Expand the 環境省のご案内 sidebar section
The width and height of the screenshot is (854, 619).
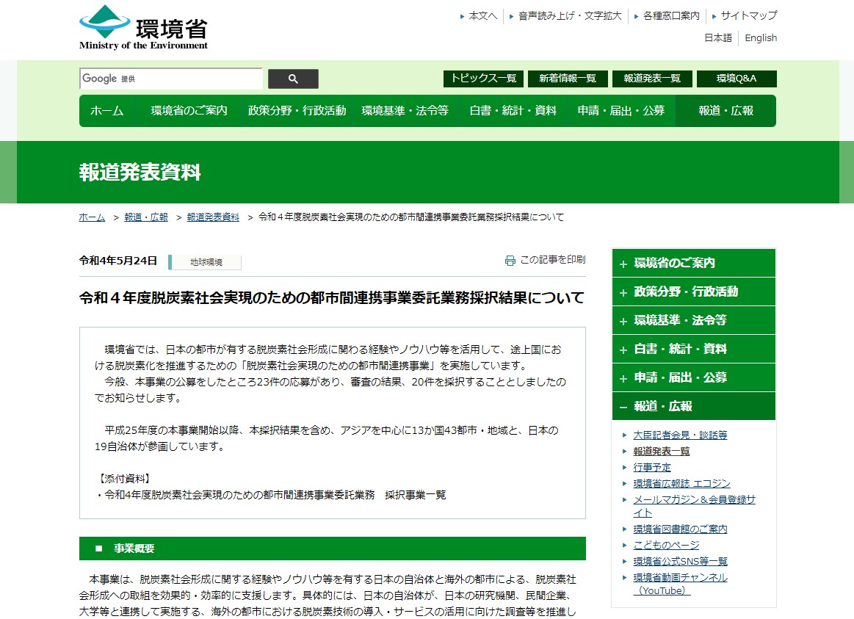pos(693,263)
